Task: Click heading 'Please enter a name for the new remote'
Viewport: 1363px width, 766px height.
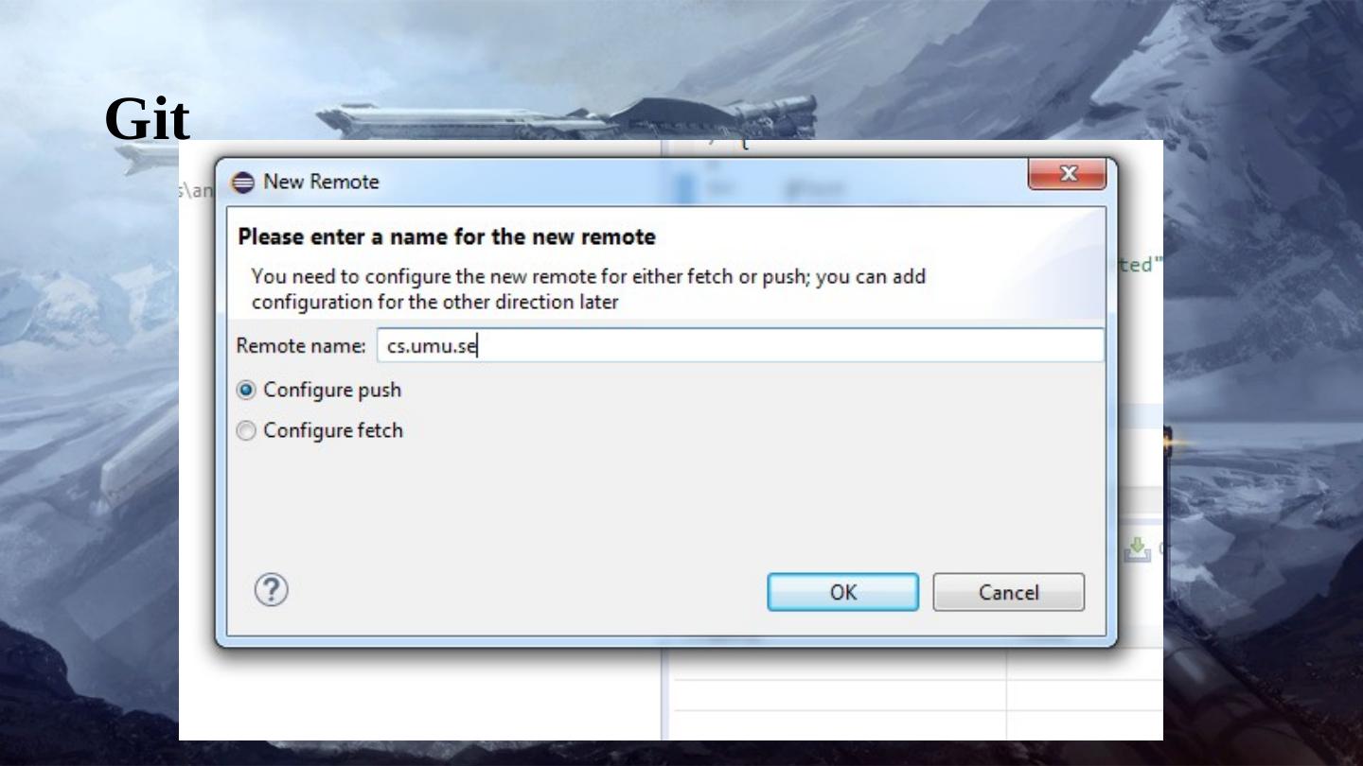Action: pos(447,236)
